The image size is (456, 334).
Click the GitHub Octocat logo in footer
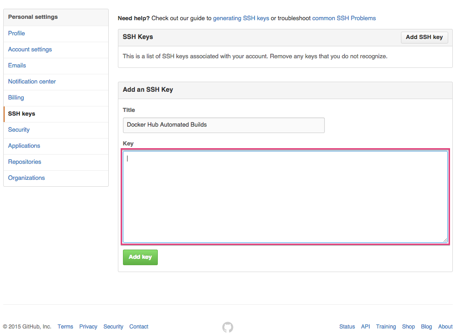pos(228,327)
